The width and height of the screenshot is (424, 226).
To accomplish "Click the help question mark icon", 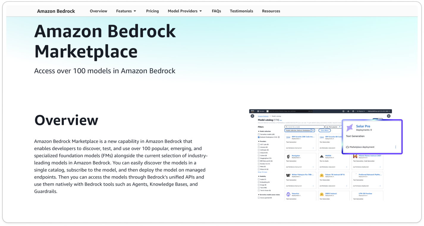I will 353,111.
